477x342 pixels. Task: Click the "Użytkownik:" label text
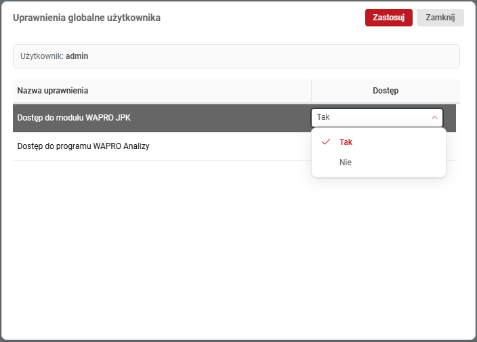(41, 56)
